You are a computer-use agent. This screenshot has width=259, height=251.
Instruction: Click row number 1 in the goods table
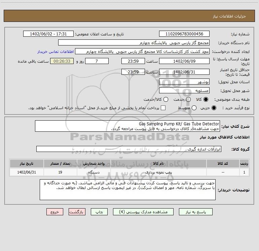(x=244, y=172)
